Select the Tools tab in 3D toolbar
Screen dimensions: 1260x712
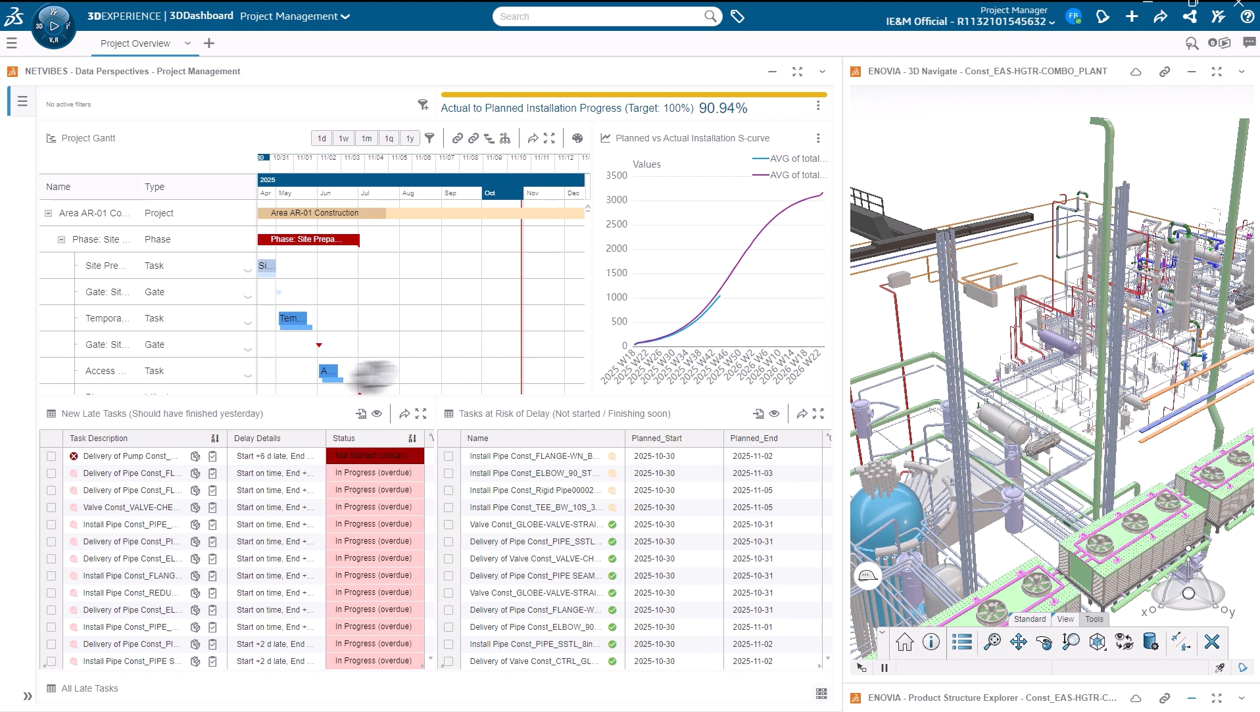[x=1094, y=619]
